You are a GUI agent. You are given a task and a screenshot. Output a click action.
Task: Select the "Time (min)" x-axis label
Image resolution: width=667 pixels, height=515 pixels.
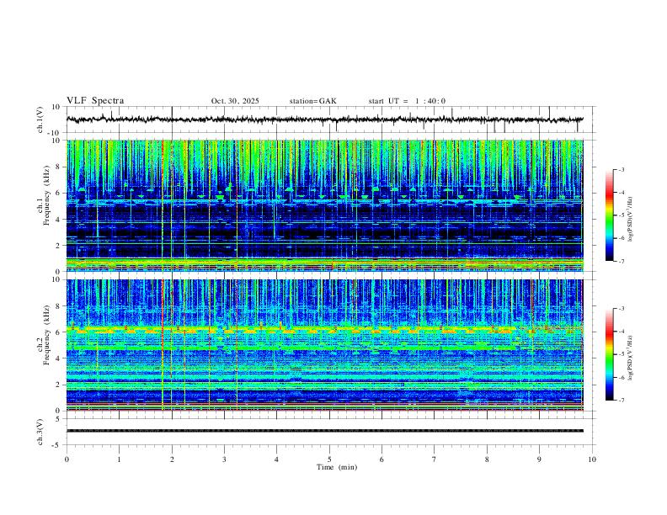337,467
